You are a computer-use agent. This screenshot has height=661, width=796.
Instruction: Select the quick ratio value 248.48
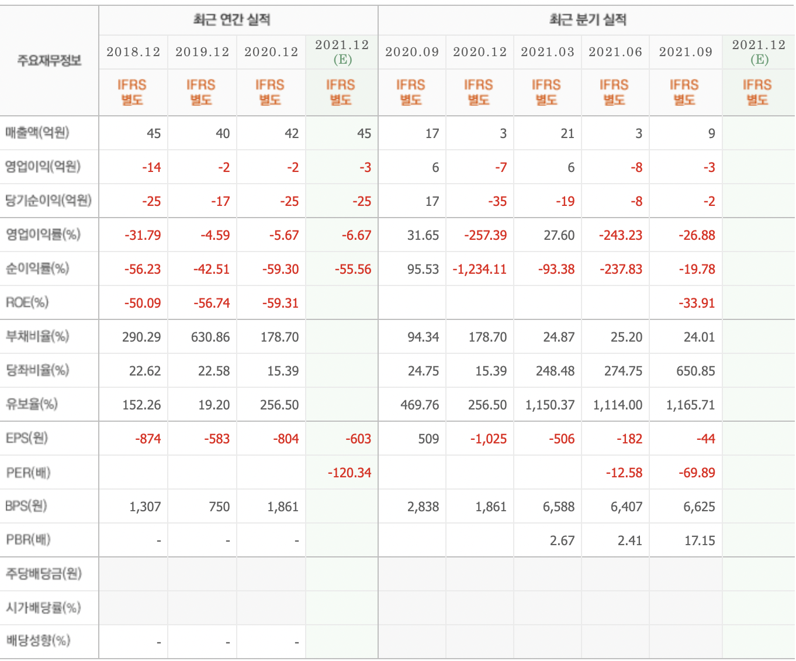[555, 371]
